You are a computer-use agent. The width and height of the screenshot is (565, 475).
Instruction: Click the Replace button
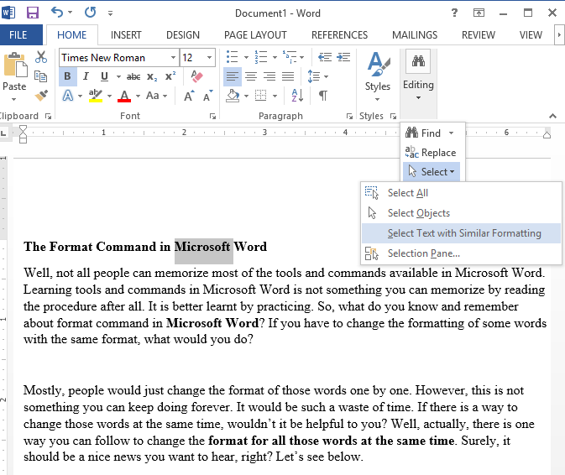point(431,153)
